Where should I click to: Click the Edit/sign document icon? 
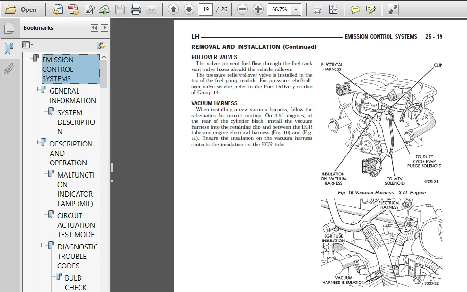[x=89, y=10]
